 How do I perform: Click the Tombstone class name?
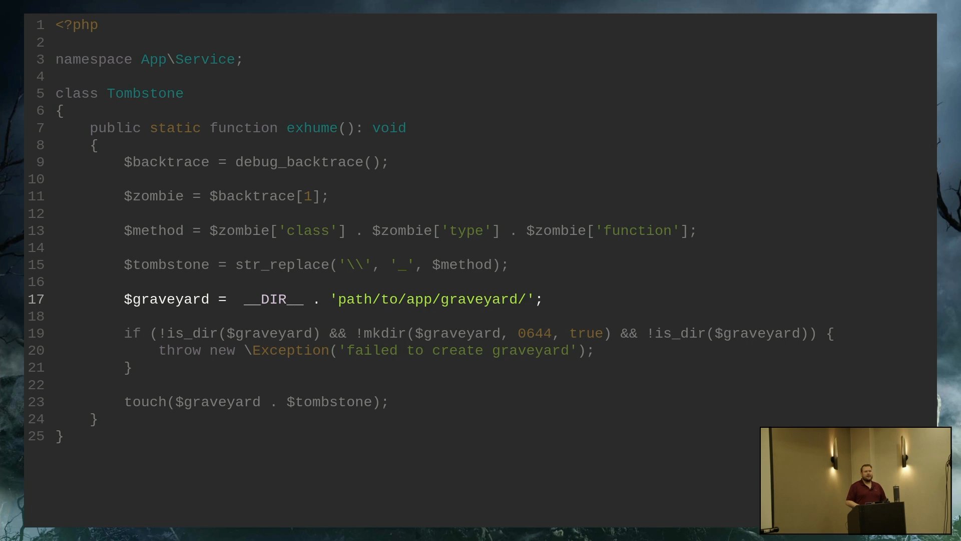145,94
